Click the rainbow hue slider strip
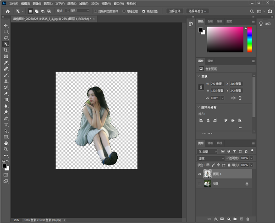Screen dimensions: 275x223 [249, 39]
